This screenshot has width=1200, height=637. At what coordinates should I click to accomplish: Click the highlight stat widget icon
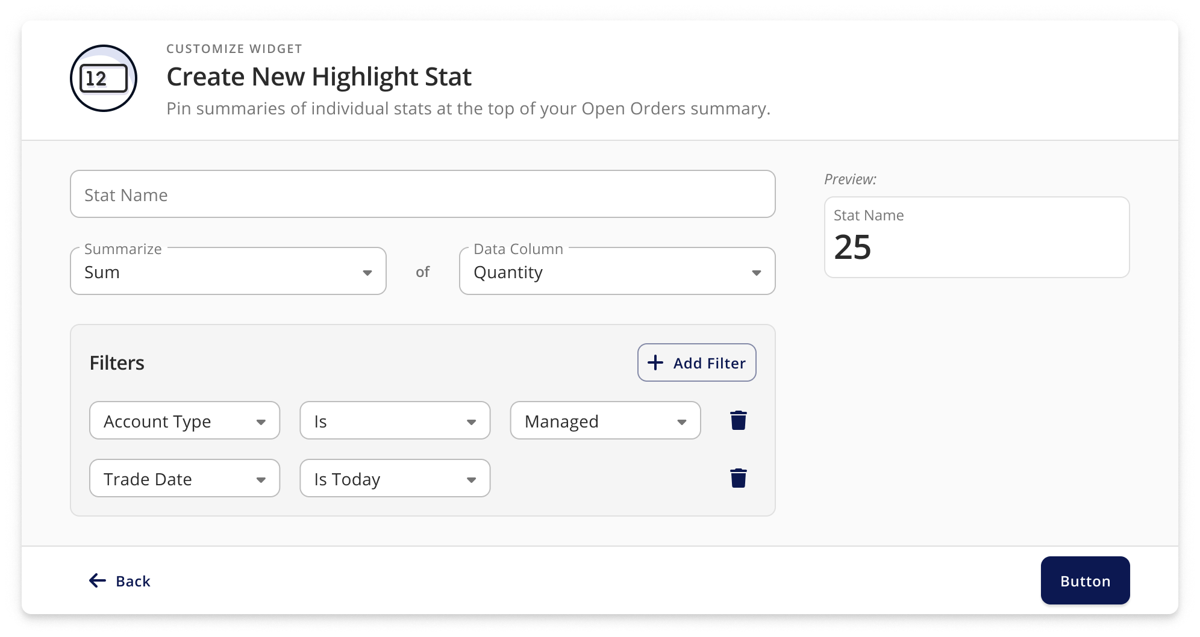pyautogui.click(x=104, y=78)
